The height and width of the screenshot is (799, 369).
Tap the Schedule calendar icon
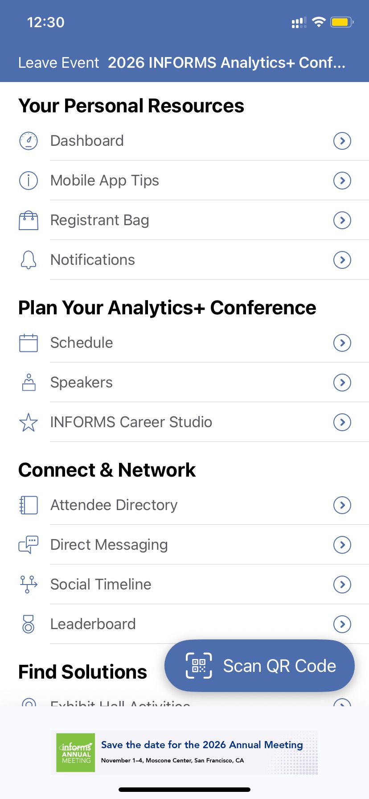coord(29,343)
